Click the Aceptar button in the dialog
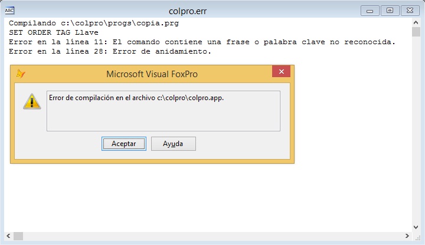Image resolution: width=425 pixels, height=245 pixels. (124, 144)
